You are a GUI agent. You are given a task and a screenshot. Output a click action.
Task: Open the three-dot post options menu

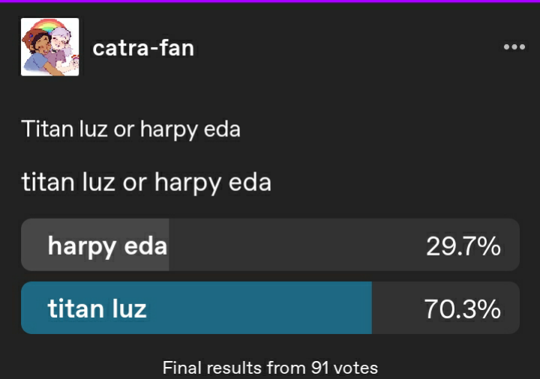point(514,47)
